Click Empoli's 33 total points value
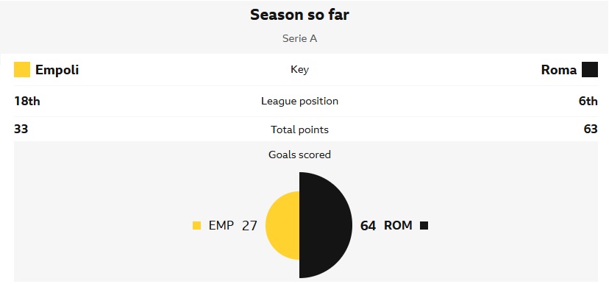 point(21,129)
